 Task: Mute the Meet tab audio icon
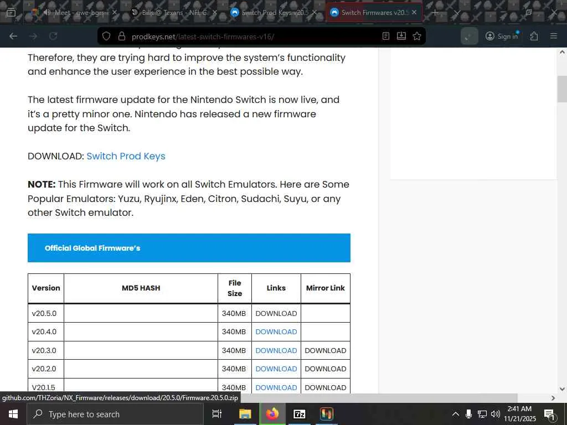coord(47,12)
